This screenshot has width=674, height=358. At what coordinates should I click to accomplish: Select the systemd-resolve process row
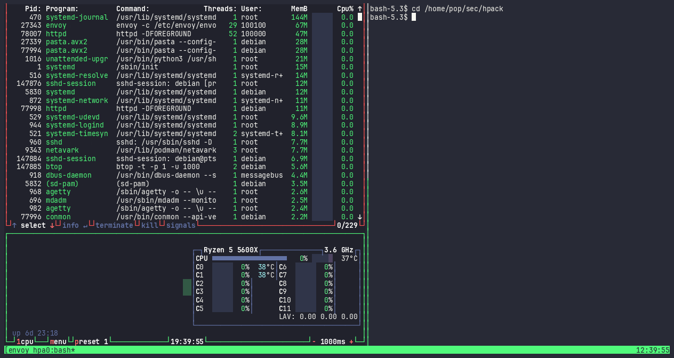[182, 75]
